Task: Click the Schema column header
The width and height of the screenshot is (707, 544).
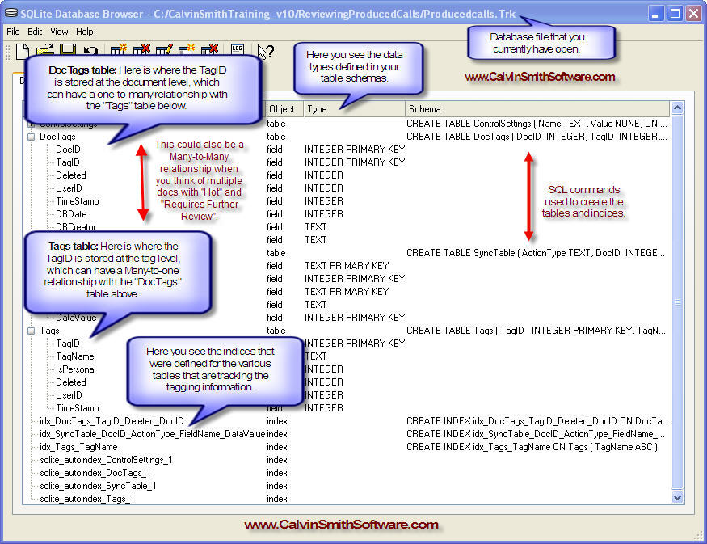Action: 537,109
